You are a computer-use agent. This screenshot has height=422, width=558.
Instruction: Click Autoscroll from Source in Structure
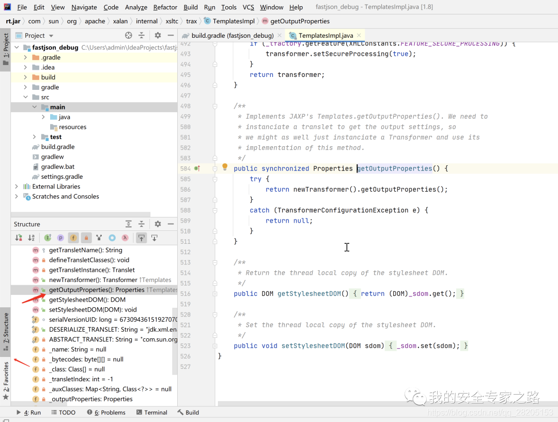[x=154, y=238]
